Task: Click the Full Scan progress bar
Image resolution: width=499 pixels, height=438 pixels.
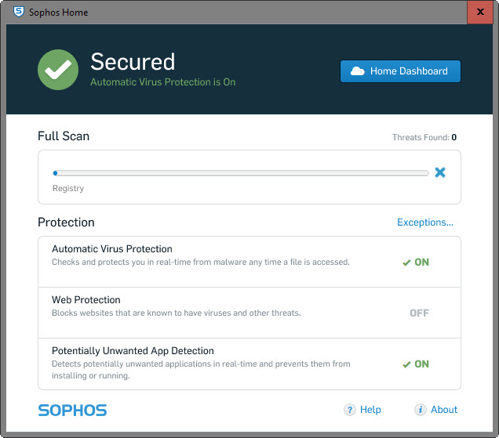Action: point(241,173)
